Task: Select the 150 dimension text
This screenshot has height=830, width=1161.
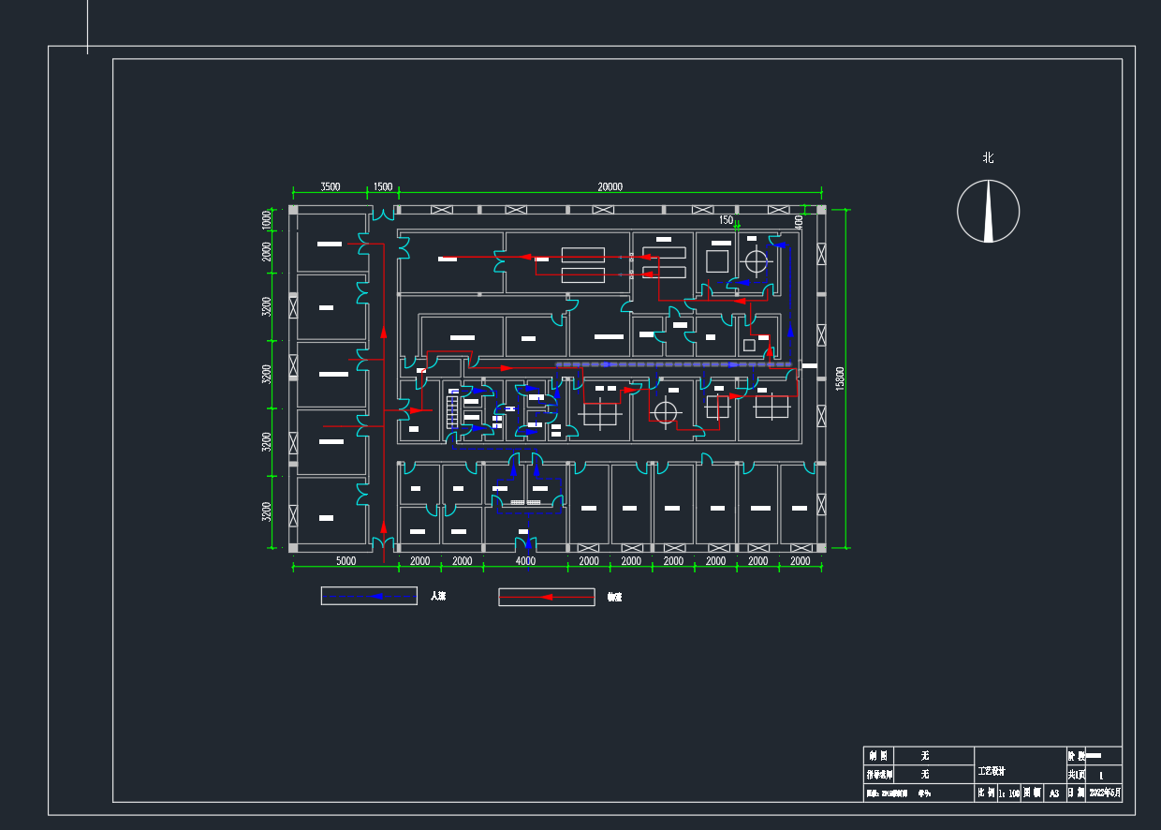Action: (726, 220)
